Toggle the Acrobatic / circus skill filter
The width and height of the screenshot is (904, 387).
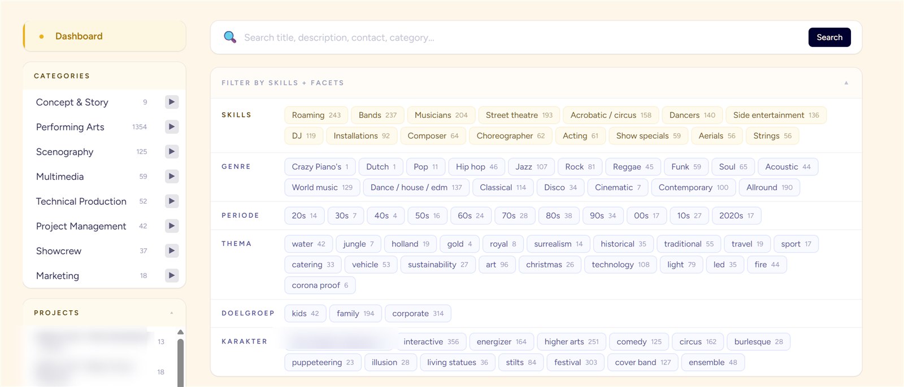(611, 115)
